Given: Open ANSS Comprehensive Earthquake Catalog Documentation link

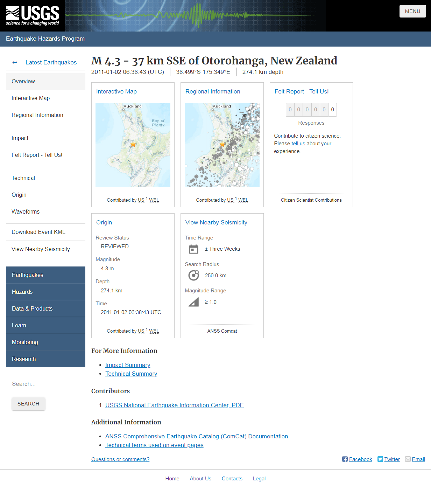Looking at the screenshot, I should click(197, 436).
